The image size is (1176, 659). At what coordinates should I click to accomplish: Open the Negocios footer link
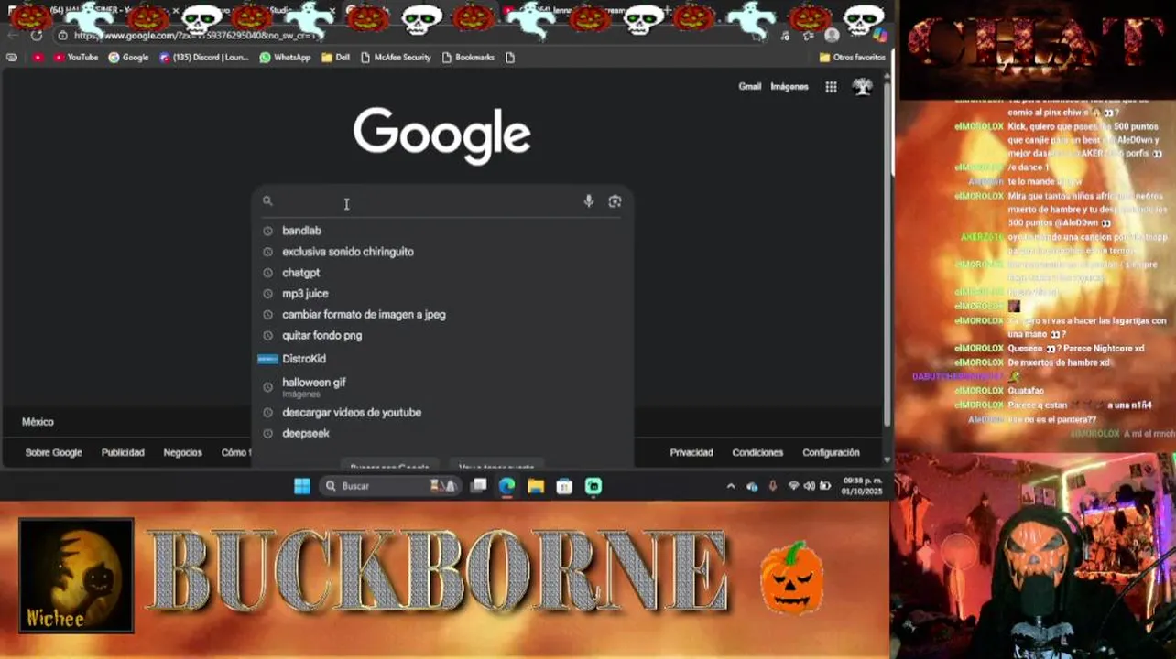(x=182, y=452)
